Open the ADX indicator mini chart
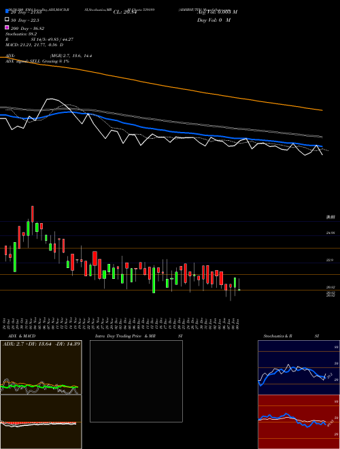 tap(41, 367)
